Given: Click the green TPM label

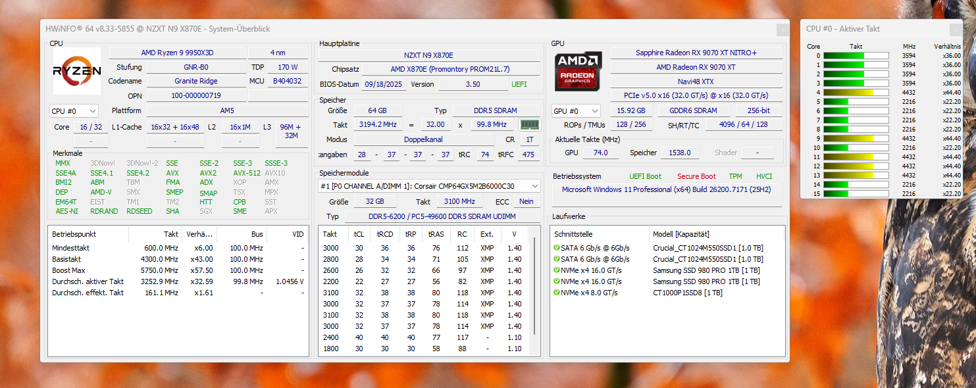Looking at the screenshot, I should (x=735, y=176).
